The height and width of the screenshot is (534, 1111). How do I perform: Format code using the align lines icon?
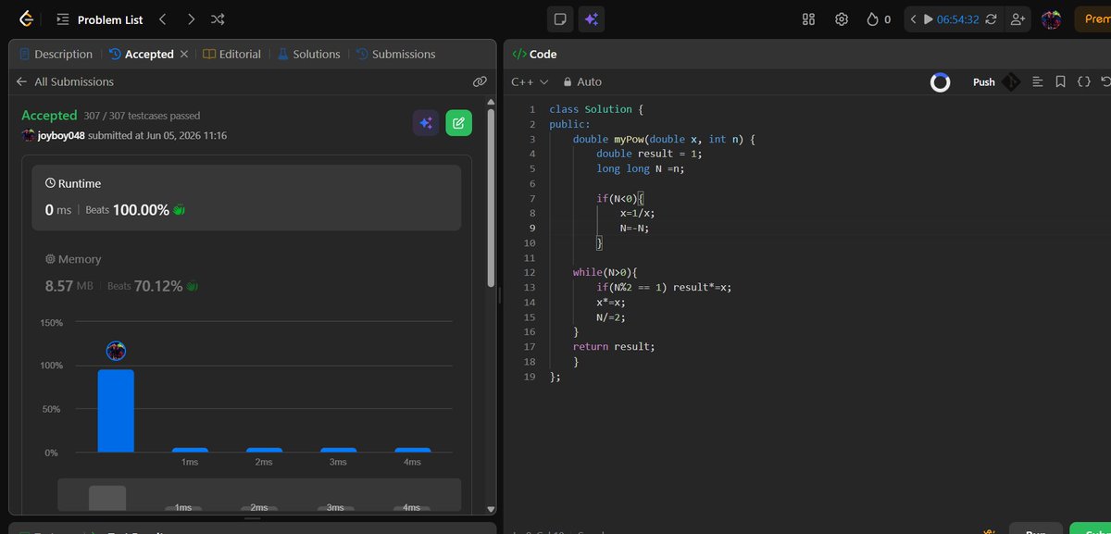[1038, 81]
